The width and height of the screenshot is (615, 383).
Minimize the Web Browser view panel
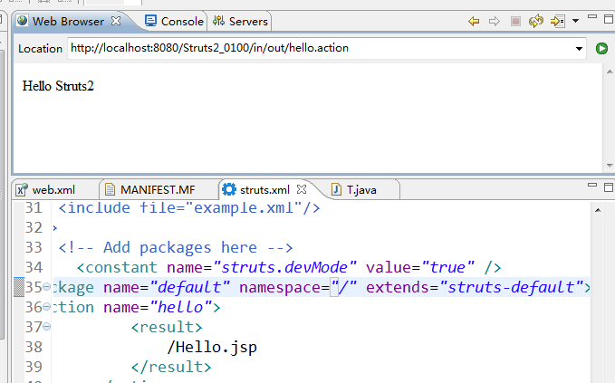coord(592,17)
